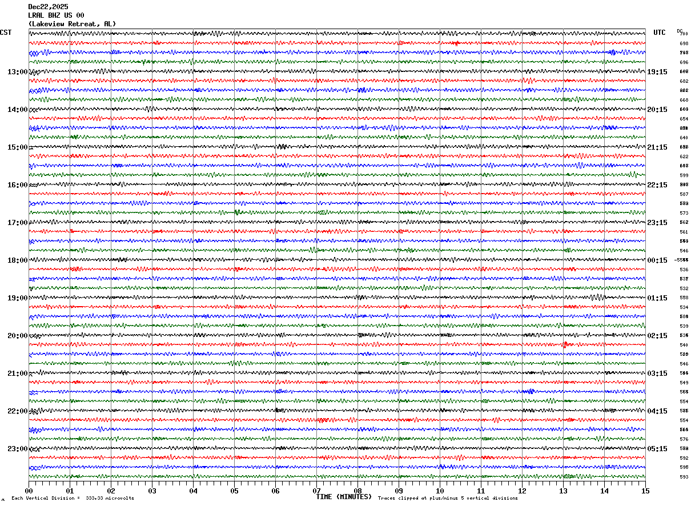Click the (Lakeview Retreat, AL) location text

(x=72, y=24)
